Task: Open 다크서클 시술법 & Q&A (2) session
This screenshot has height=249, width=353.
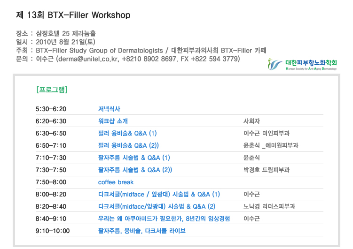Action: 157,206
